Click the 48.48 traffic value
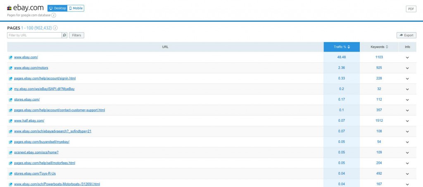The image size is (423, 187). click(342, 57)
